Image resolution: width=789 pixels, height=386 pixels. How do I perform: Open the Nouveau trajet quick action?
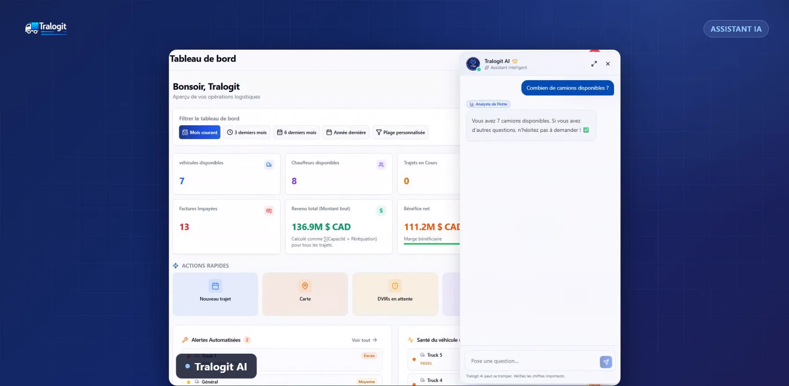[215, 294]
